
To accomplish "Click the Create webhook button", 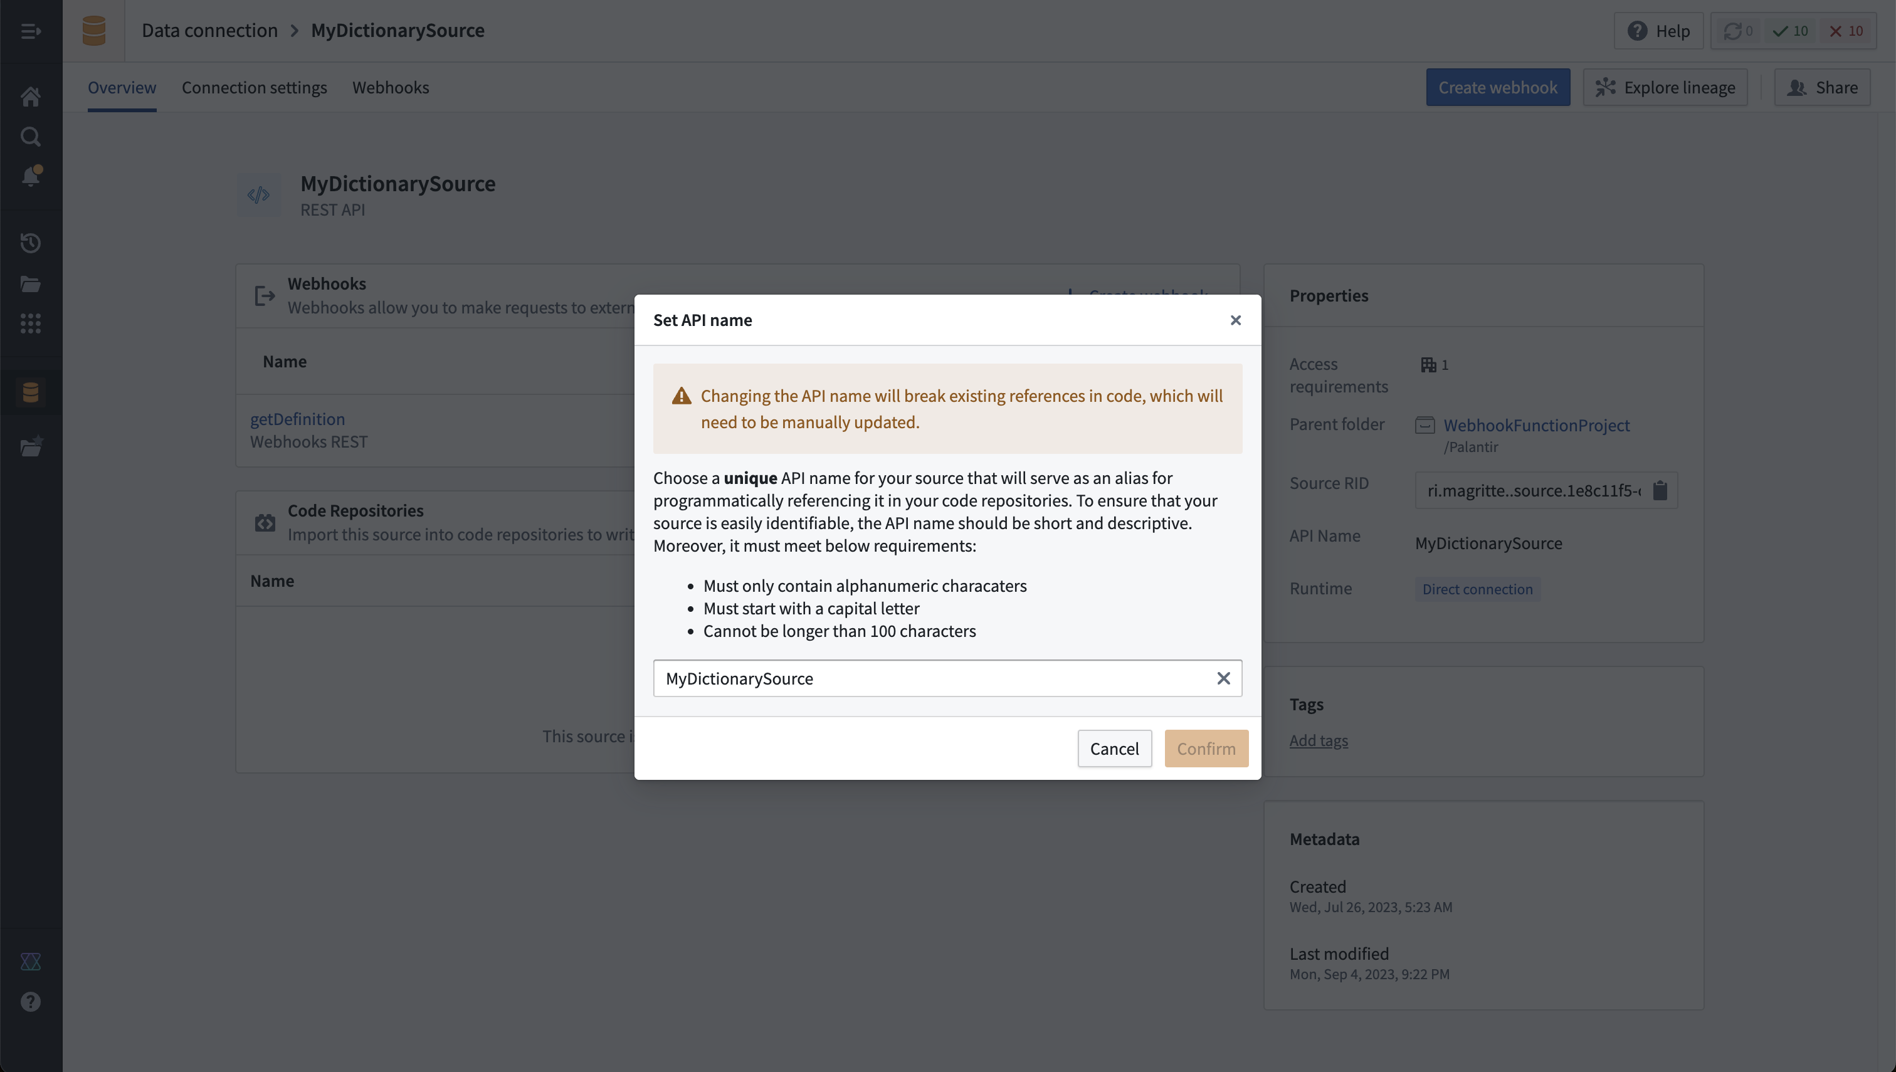I will tap(1498, 87).
